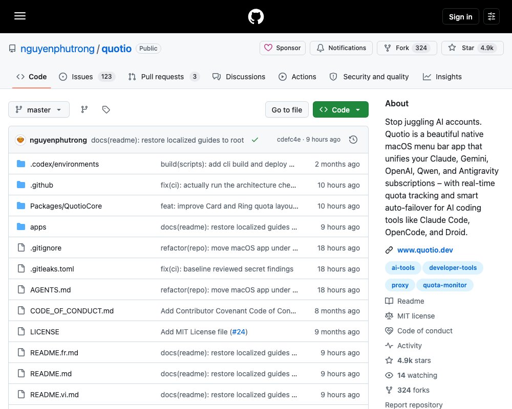Open the AGENTS.md file
Image resolution: width=512 pixels, height=409 pixels.
(50, 290)
